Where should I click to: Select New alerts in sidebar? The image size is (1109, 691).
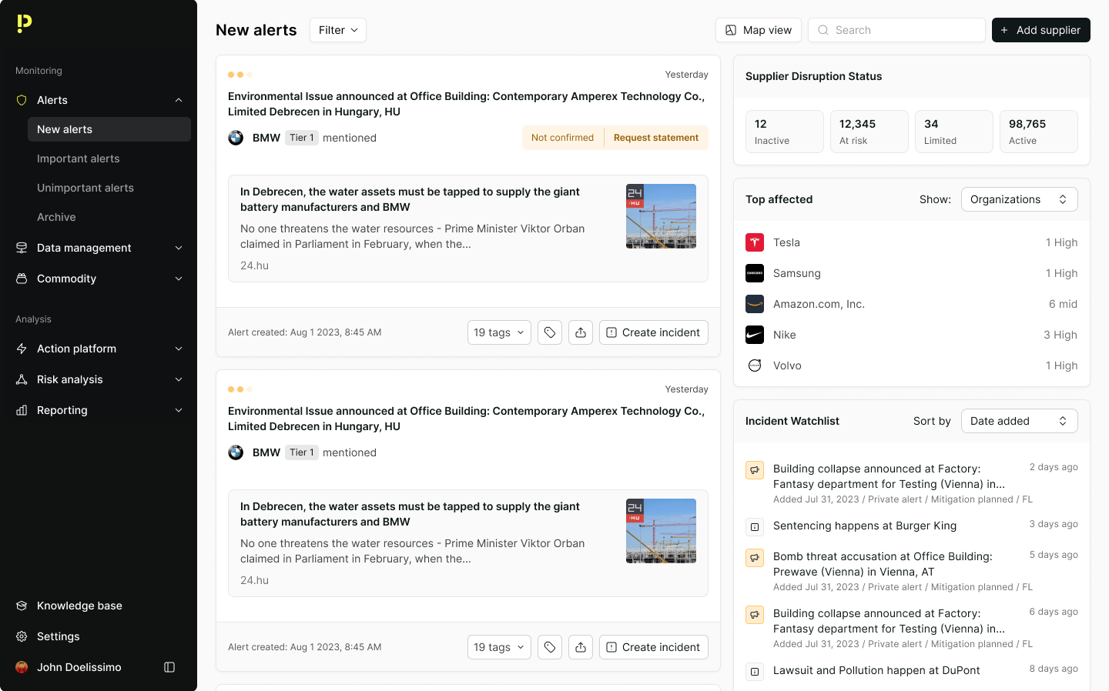(109, 129)
